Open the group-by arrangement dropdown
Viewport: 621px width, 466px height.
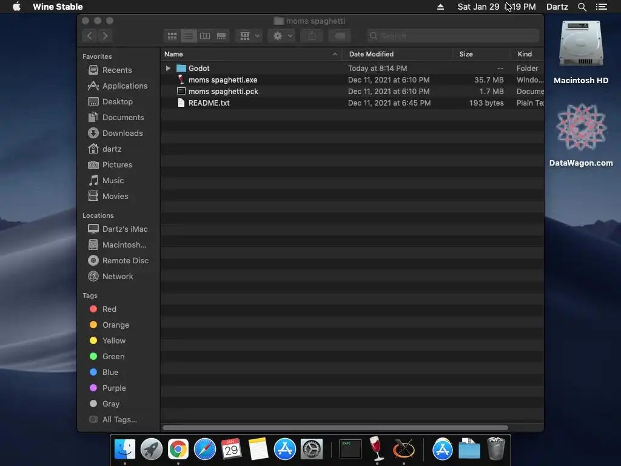coord(249,36)
